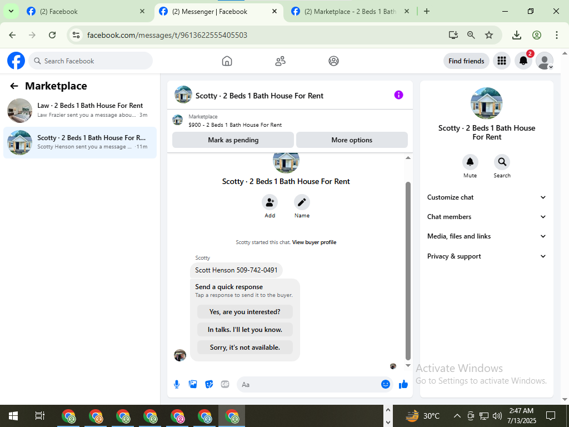This screenshot has width=569, height=427.
Task: Open Law 2 Beds 1 Bath conversation
Action: click(80, 111)
